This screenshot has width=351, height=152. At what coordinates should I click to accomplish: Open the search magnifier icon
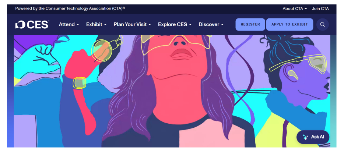[x=322, y=25]
